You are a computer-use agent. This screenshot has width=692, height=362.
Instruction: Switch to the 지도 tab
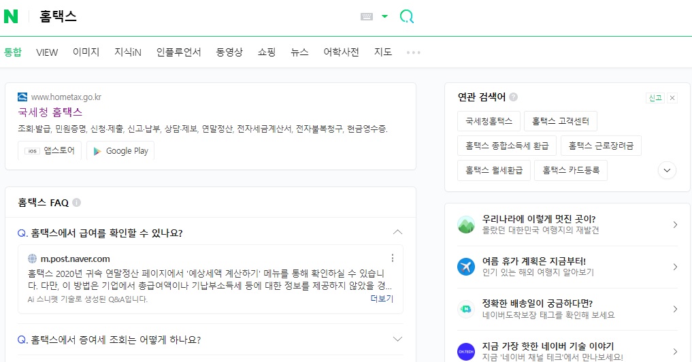(383, 52)
